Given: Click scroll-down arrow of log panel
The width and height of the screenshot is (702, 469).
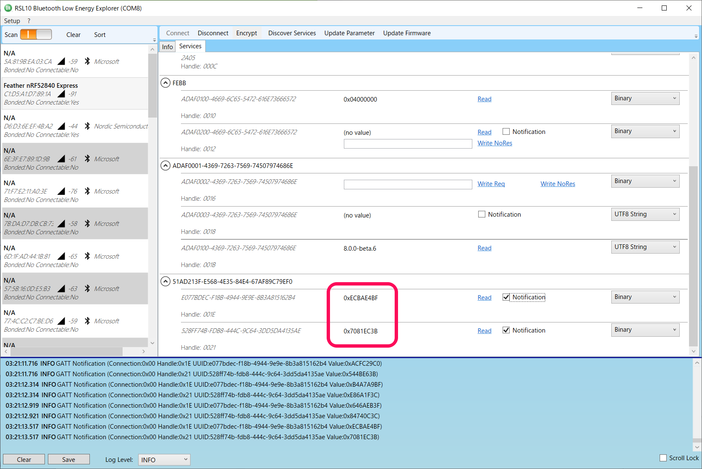Looking at the screenshot, I should (697, 447).
